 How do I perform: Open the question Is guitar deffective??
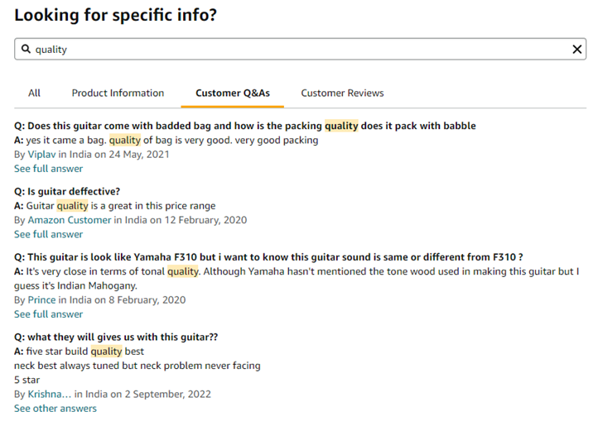tap(67, 192)
